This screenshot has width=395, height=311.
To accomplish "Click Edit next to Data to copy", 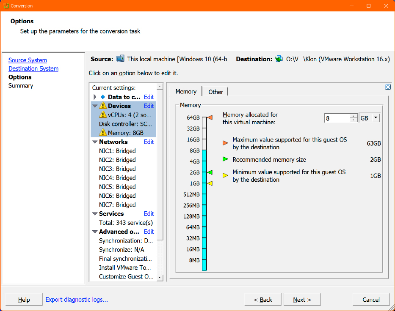I will [149, 97].
